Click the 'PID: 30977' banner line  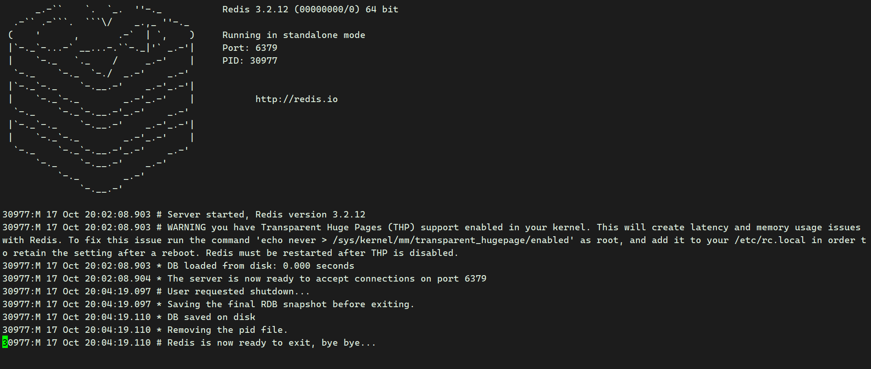[x=250, y=61]
